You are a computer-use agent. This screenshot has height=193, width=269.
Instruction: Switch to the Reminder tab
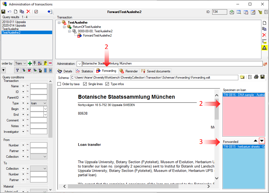[129, 71]
